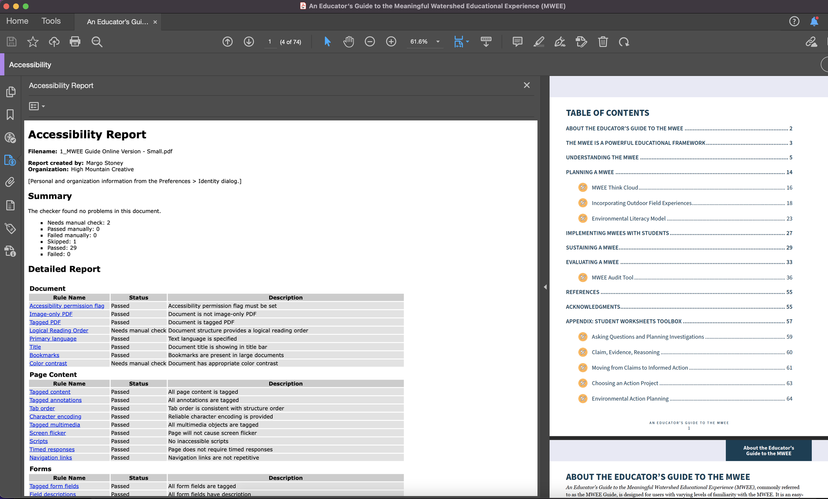Screen dimensions: 828x499
Task: Click the Color contrast rule link
Action: click(x=48, y=363)
